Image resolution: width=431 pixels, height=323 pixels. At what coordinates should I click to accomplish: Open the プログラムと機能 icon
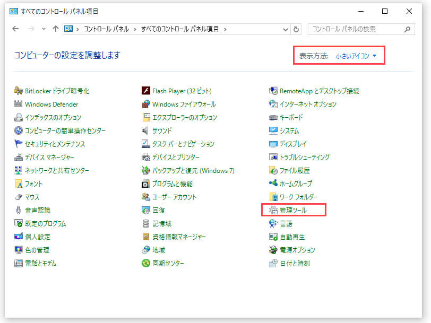coord(145,184)
